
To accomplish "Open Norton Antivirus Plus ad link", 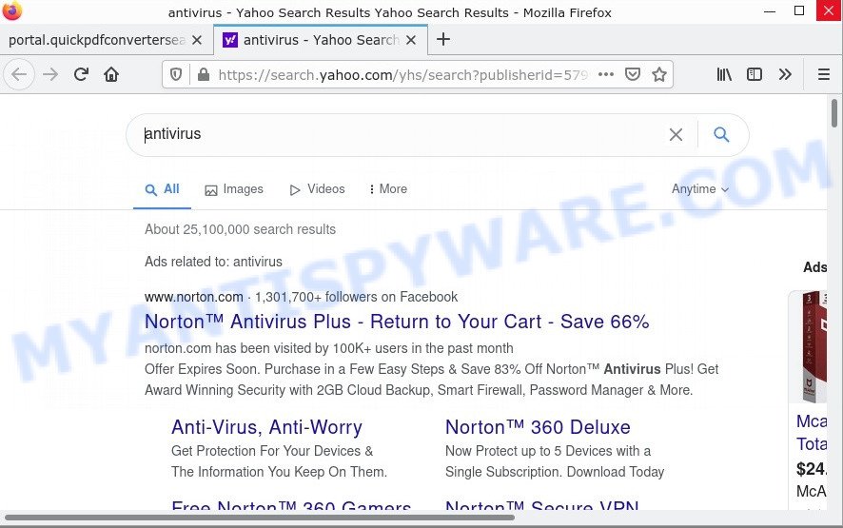I will (397, 322).
